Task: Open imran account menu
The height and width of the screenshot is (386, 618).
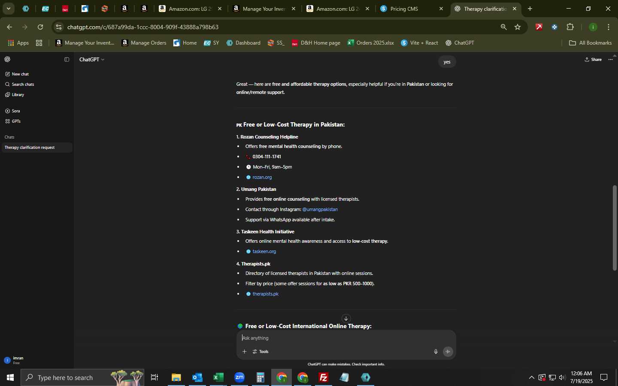Action: (36, 360)
